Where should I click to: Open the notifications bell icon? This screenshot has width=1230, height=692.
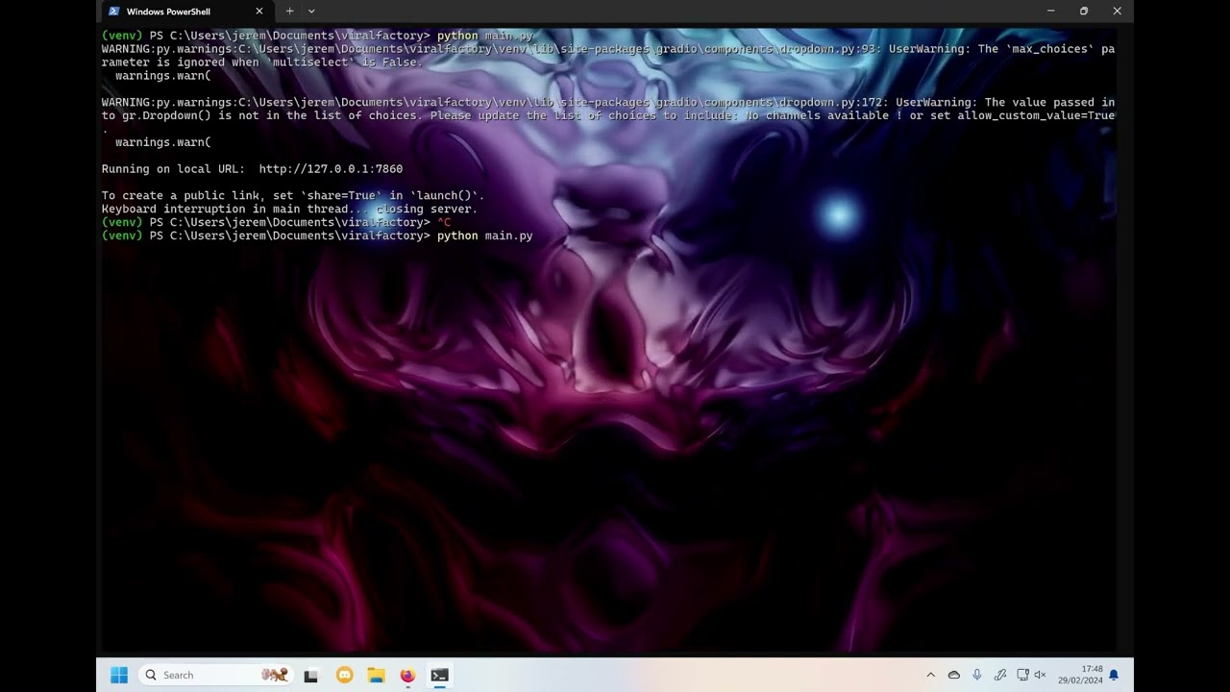(1114, 675)
